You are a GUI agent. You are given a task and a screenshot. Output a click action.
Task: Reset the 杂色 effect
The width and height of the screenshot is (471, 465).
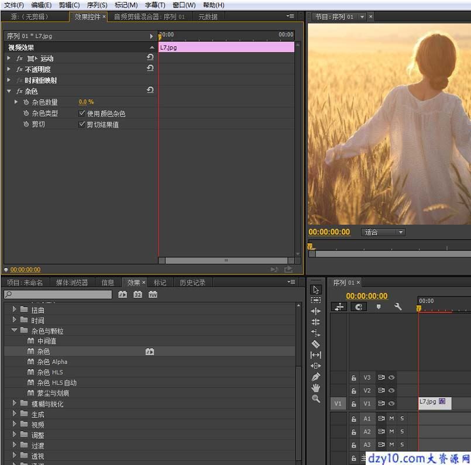(x=150, y=90)
